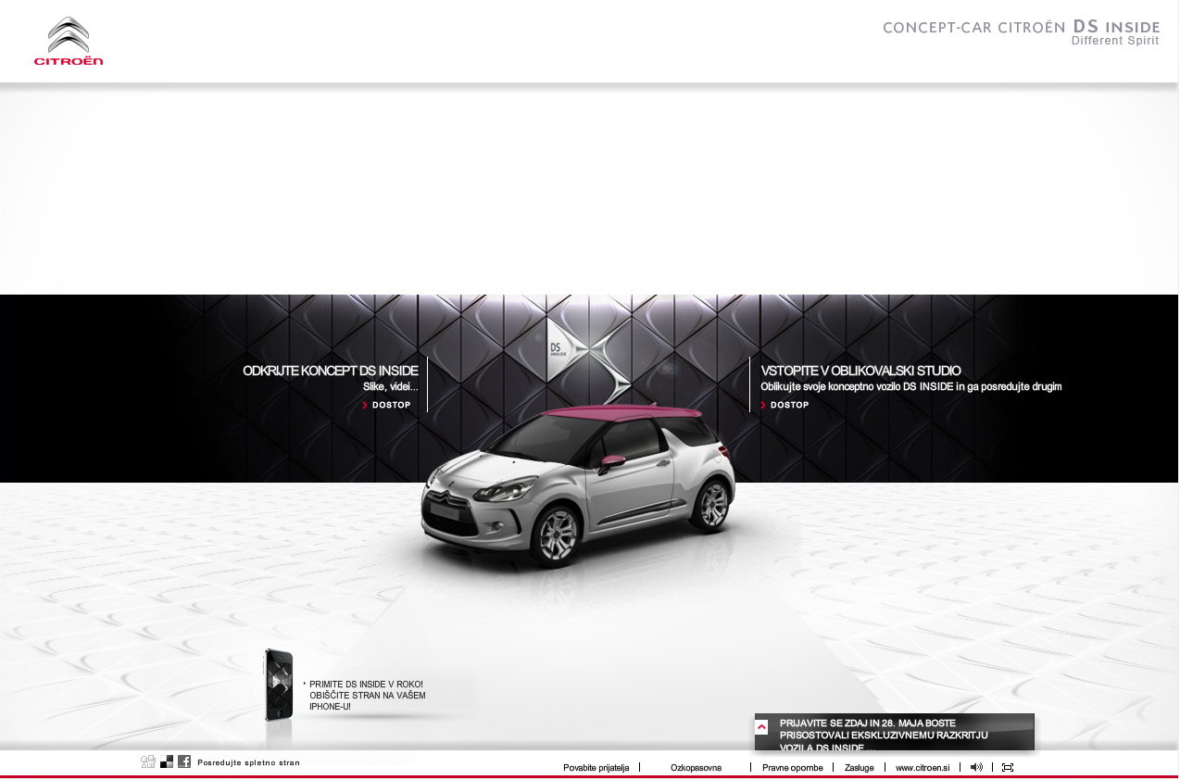This screenshot has width=1180, height=780.
Task: Open the Prijavite se zdaj news text
Action: 884,735
